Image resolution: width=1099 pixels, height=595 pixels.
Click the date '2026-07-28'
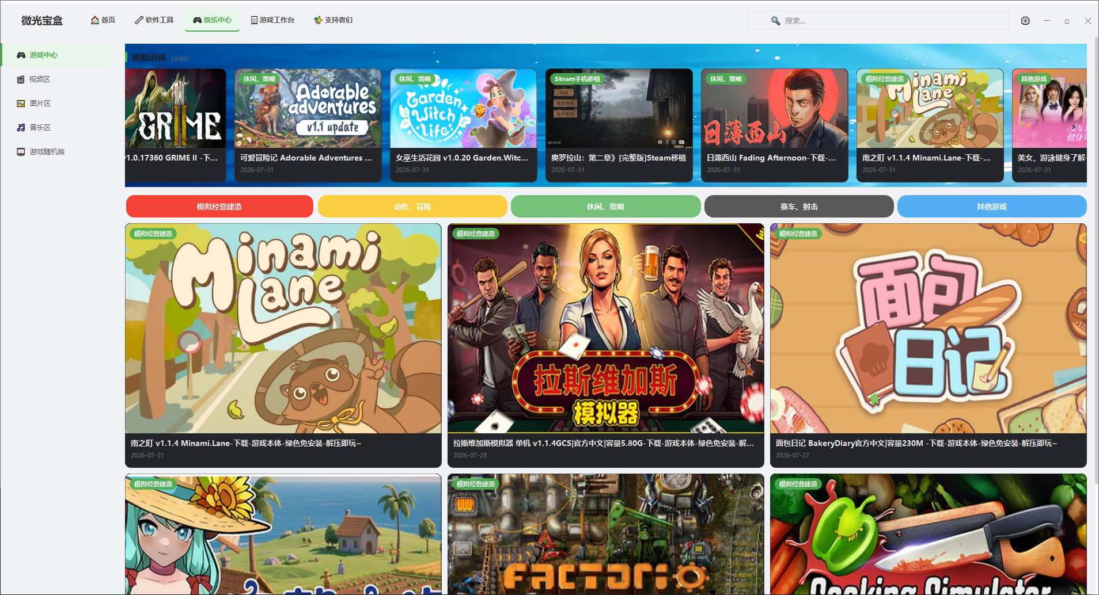470,455
